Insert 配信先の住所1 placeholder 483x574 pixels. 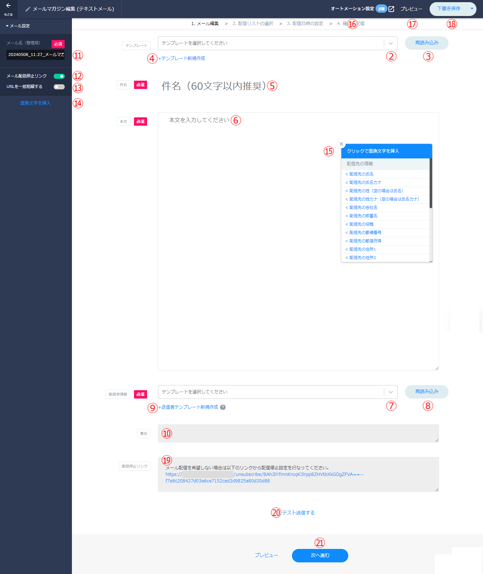pyautogui.click(x=385, y=250)
